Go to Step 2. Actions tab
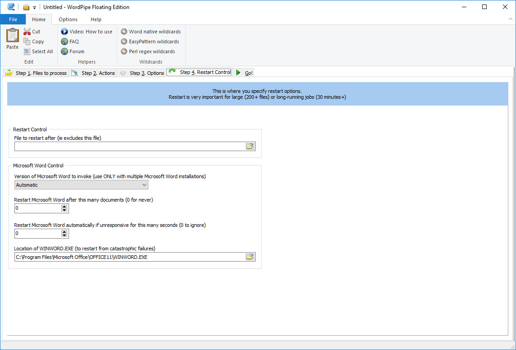 coord(93,73)
